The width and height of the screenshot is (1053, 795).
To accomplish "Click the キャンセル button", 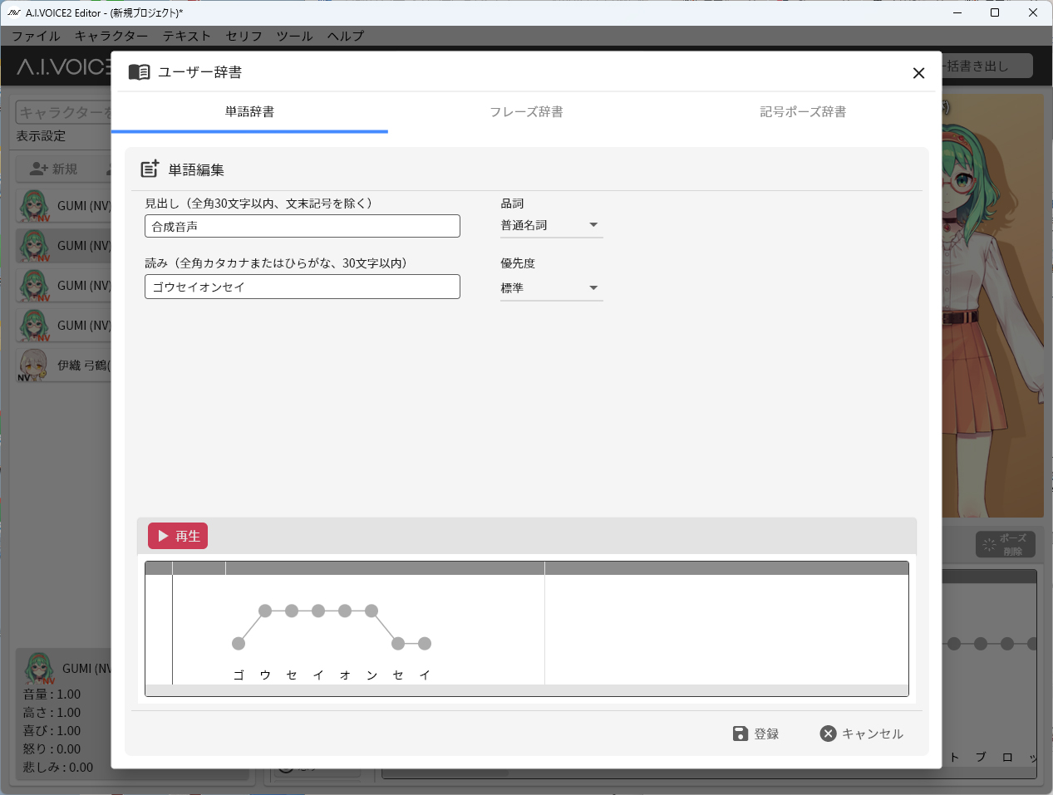I will tap(862, 734).
